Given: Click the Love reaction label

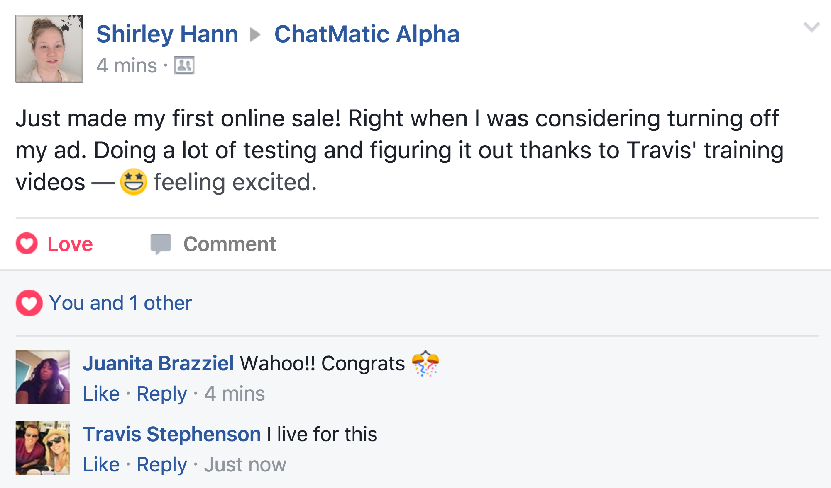Looking at the screenshot, I should click(x=70, y=244).
